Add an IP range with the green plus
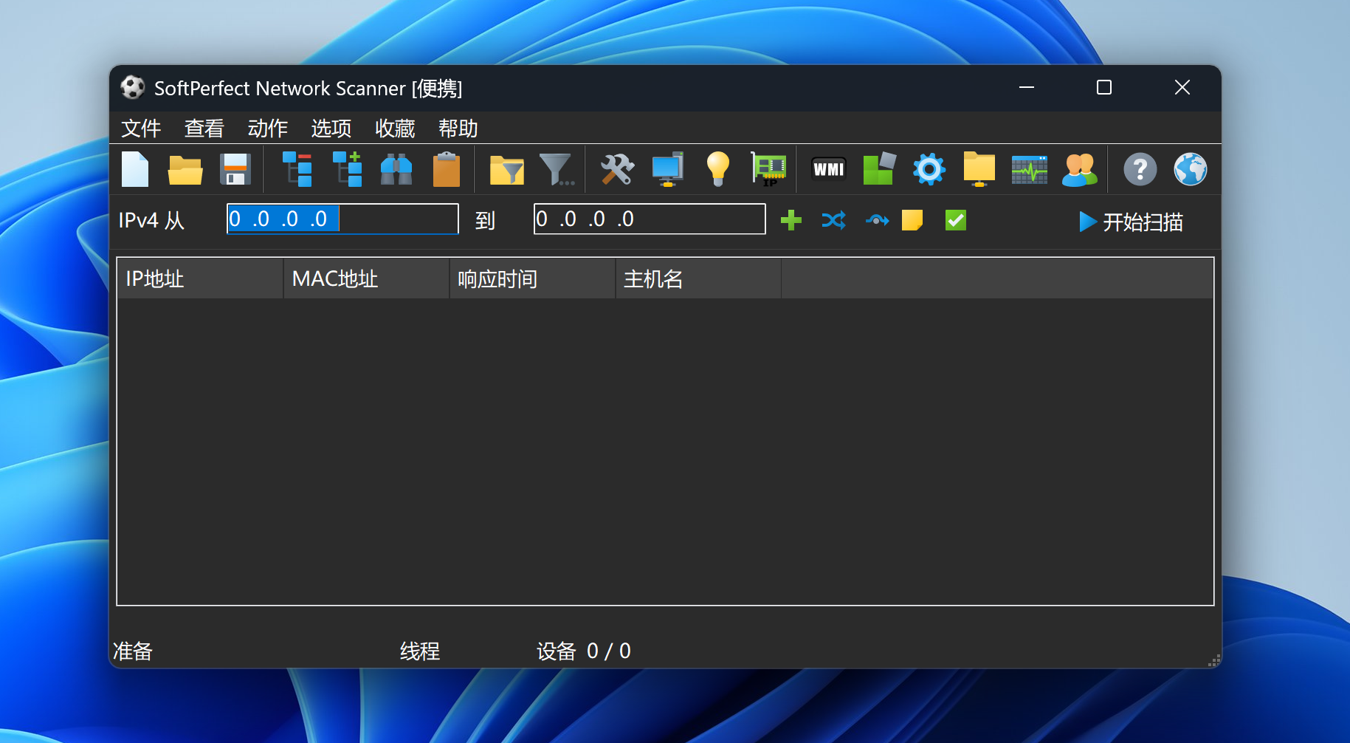This screenshot has height=743, width=1350. click(x=791, y=220)
